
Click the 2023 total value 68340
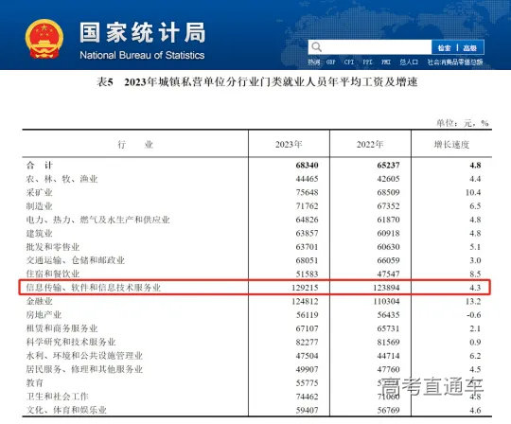307,166
